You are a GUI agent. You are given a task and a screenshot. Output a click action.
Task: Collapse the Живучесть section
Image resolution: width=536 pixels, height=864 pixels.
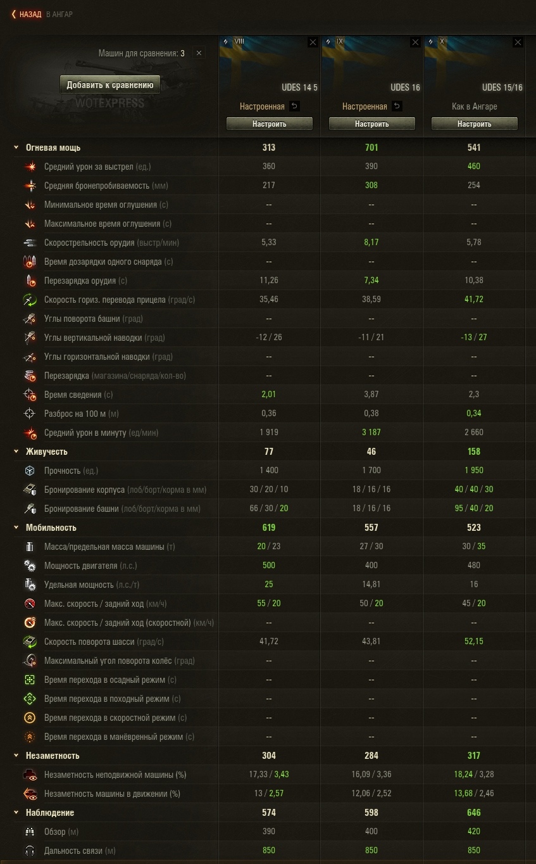16,452
